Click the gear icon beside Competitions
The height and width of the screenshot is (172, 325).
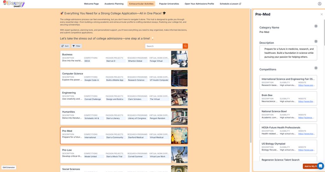316,68
